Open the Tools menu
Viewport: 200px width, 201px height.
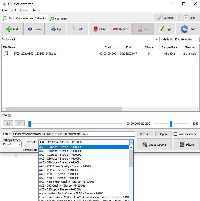click(x=24, y=10)
